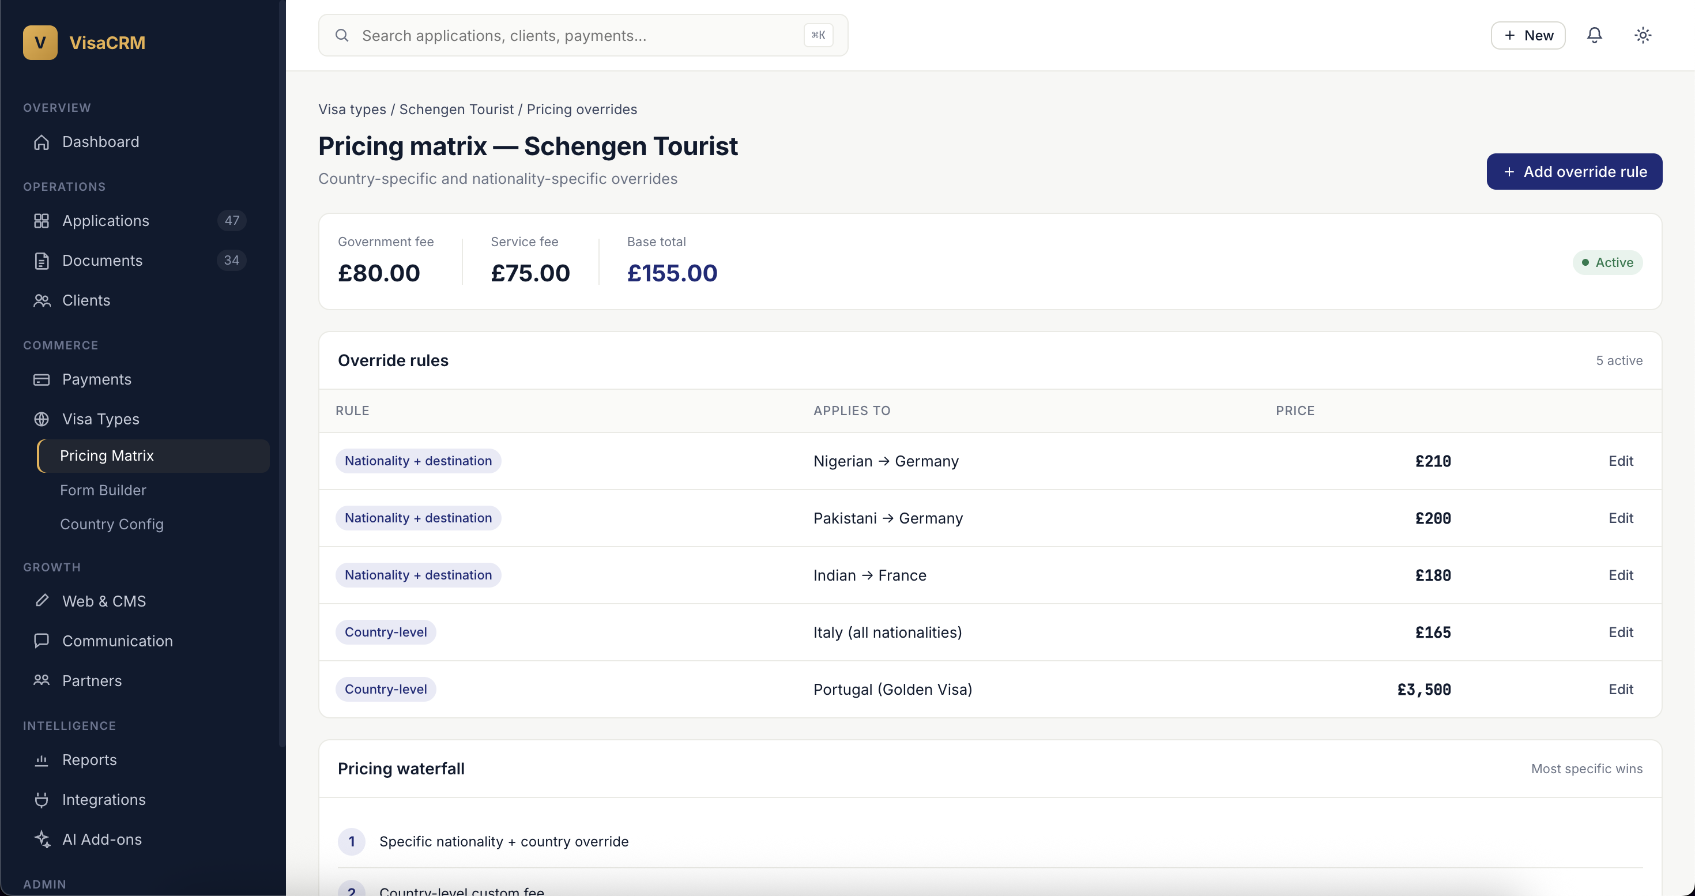Open Documents section

pos(142,261)
